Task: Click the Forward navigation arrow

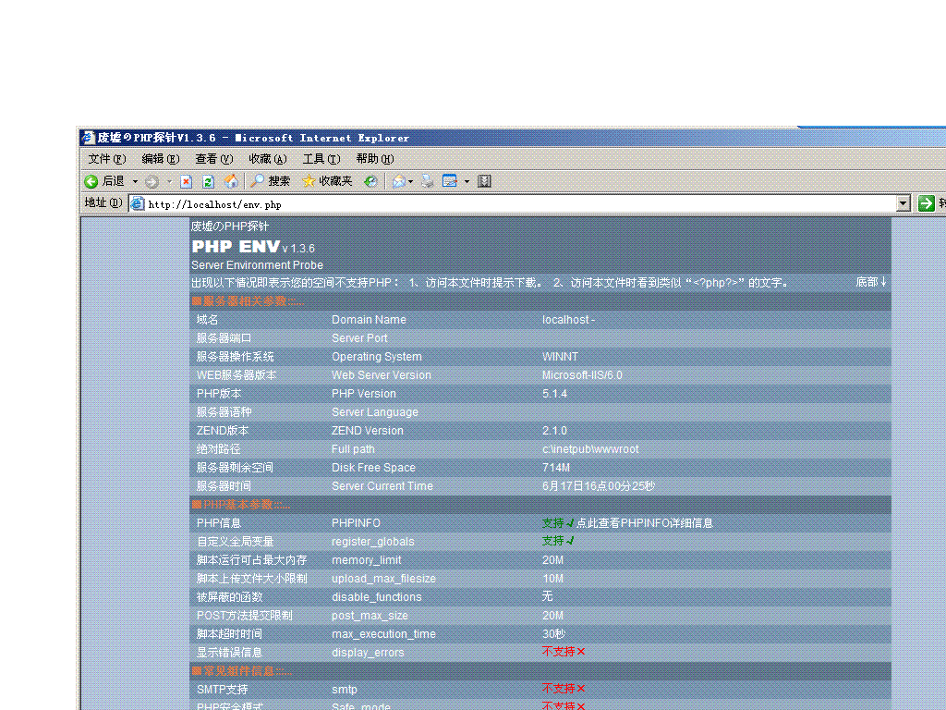Action: (152, 181)
